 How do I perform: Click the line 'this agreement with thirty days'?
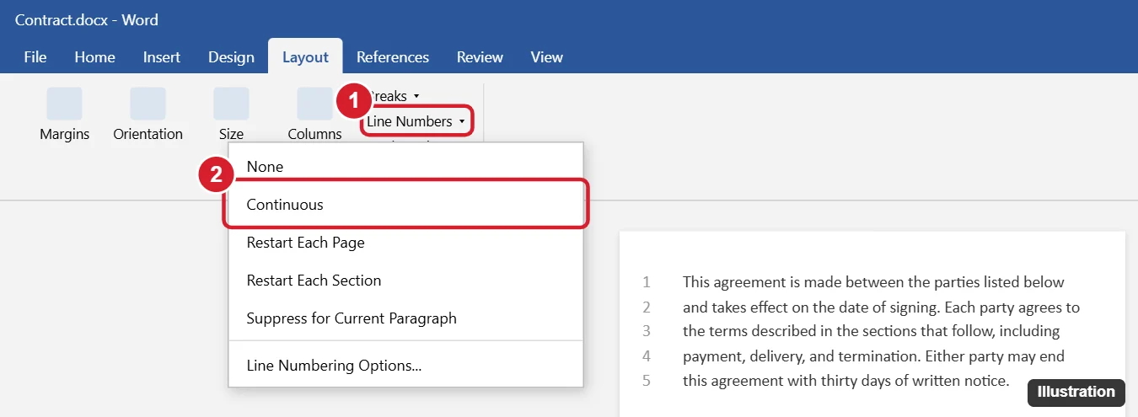click(845, 380)
